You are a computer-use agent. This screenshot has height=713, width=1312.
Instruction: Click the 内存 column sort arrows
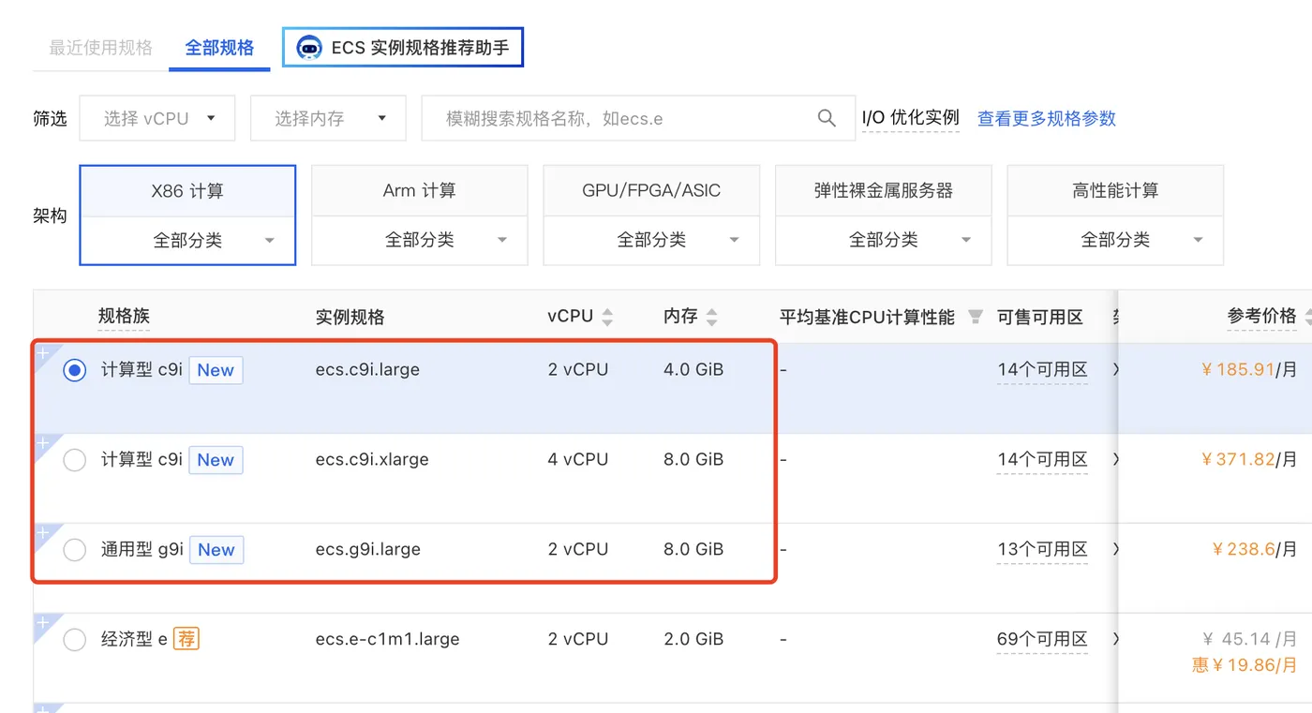pos(711,318)
